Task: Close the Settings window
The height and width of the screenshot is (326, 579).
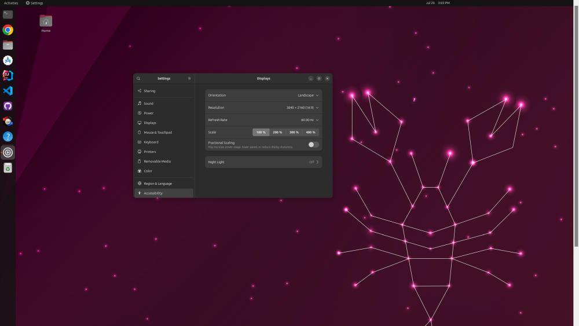Action: tap(327, 78)
